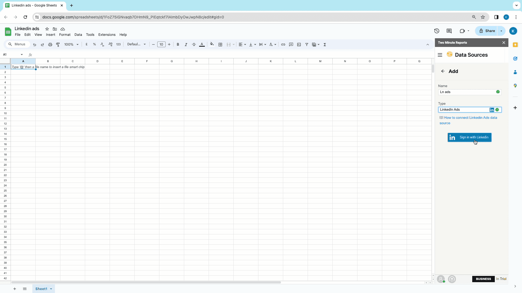Open Two Minute Reports hamburger menu
The width and height of the screenshot is (522, 293).
(440, 55)
